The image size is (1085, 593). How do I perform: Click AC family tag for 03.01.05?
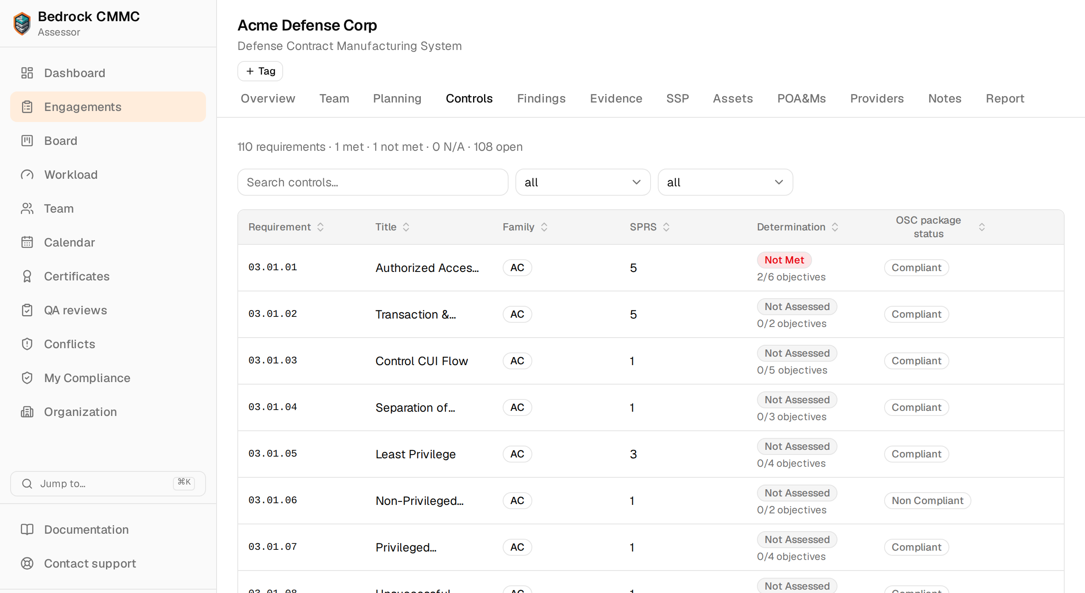tap(517, 454)
